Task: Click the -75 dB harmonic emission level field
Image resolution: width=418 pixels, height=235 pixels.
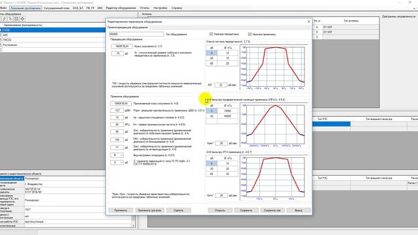Action: coord(118,54)
